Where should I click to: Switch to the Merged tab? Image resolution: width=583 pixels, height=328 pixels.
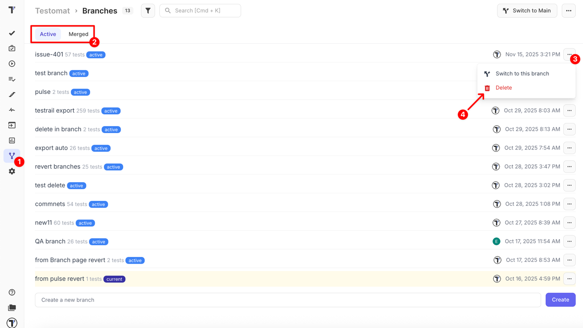pyautogui.click(x=78, y=34)
